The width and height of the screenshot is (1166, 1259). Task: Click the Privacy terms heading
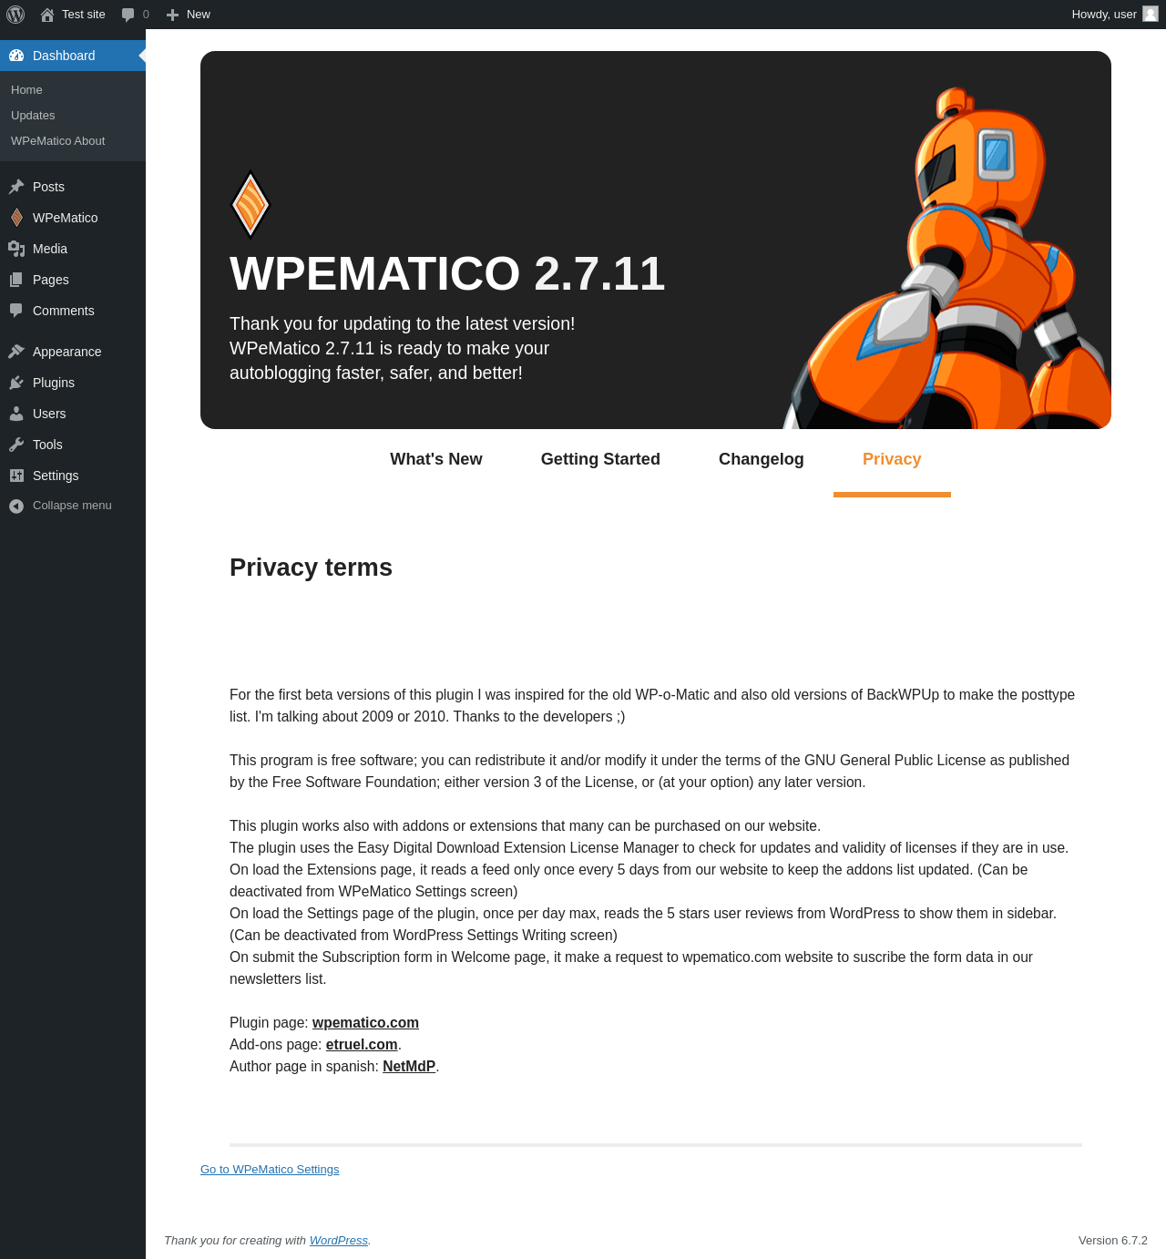(x=311, y=568)
